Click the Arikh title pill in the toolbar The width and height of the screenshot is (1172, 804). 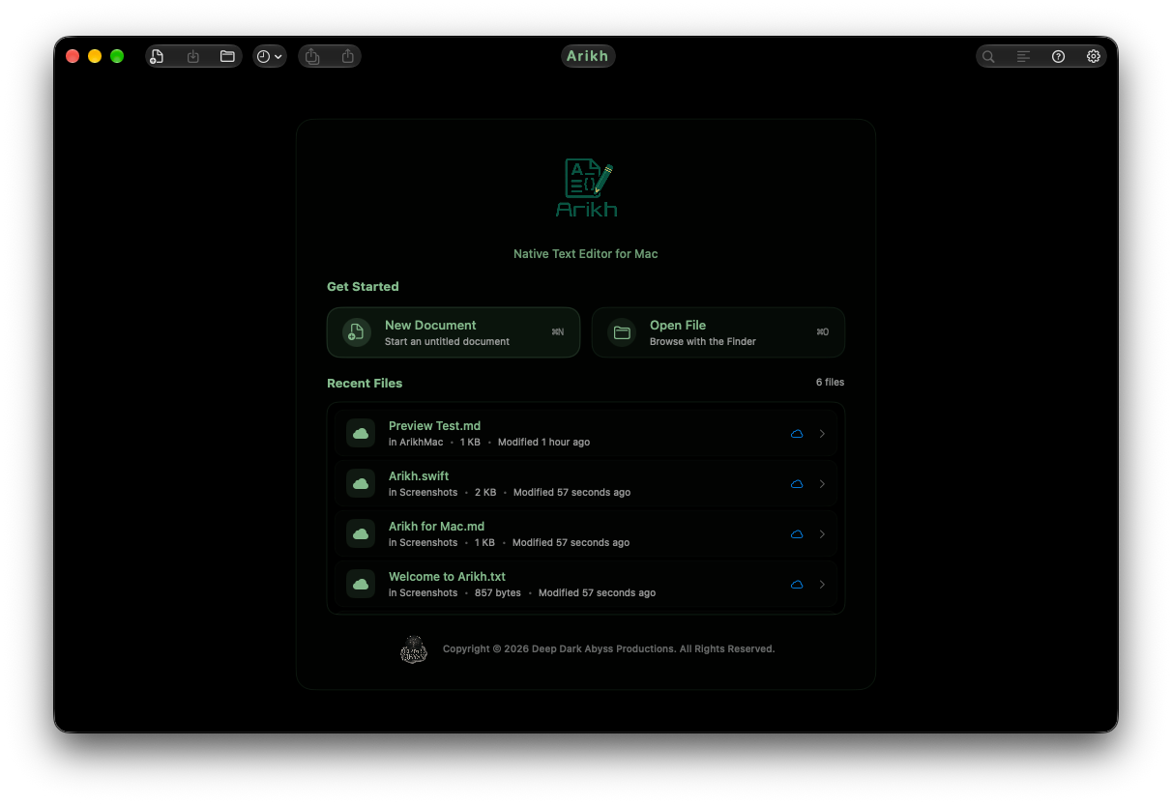pos(588,56)
